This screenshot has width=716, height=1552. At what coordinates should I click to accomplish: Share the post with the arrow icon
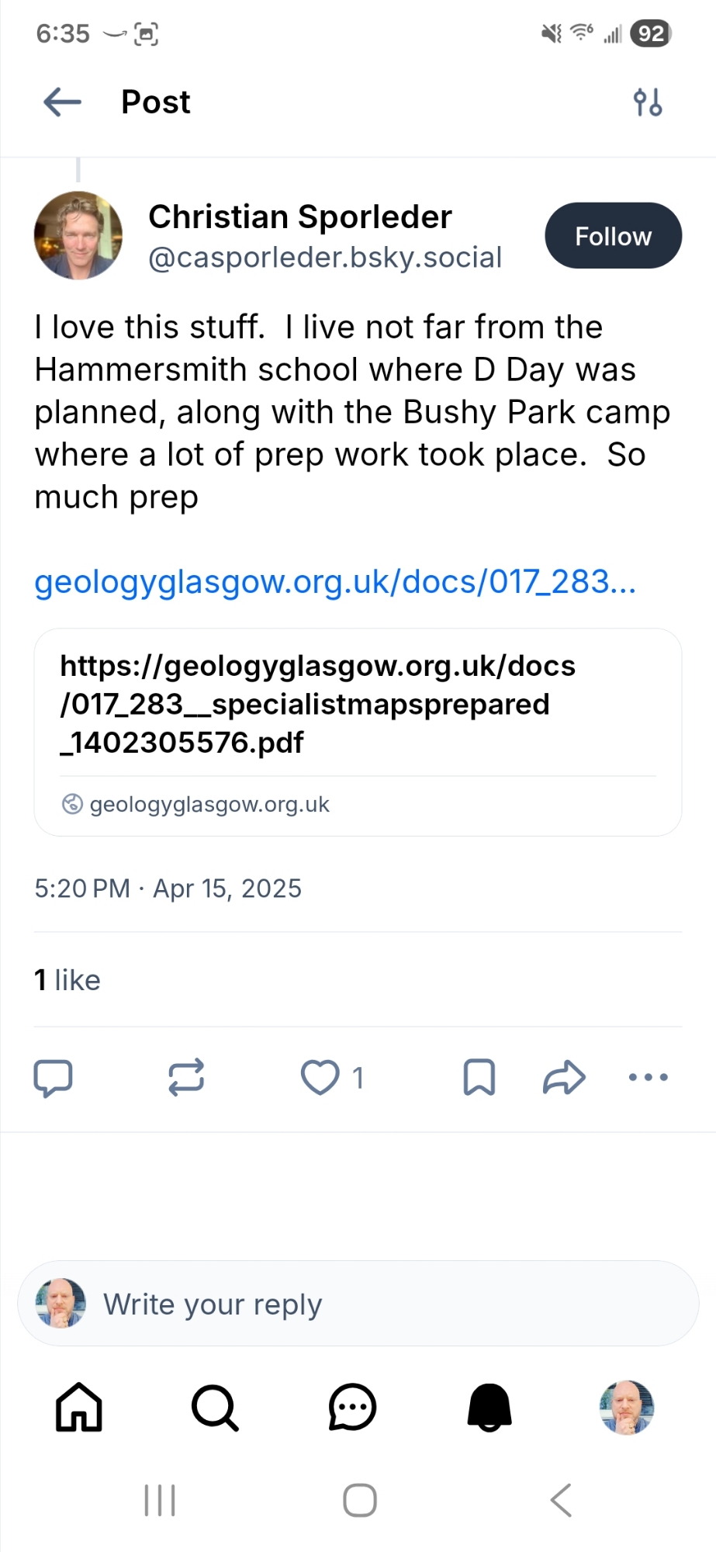coord(564,1077)
